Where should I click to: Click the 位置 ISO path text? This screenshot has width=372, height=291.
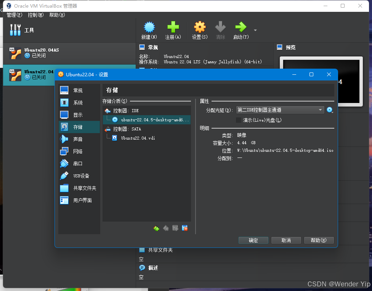(x=285, y=151)
